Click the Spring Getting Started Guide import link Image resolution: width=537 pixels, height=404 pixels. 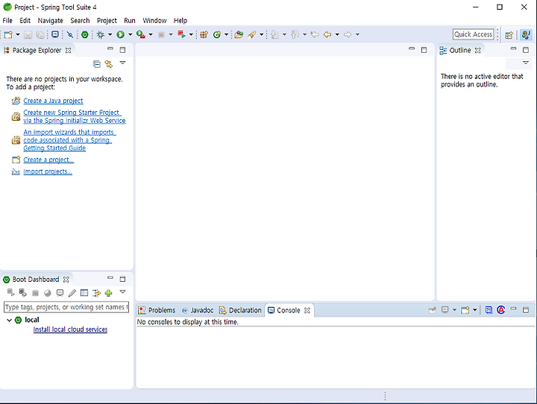[69, 140]
